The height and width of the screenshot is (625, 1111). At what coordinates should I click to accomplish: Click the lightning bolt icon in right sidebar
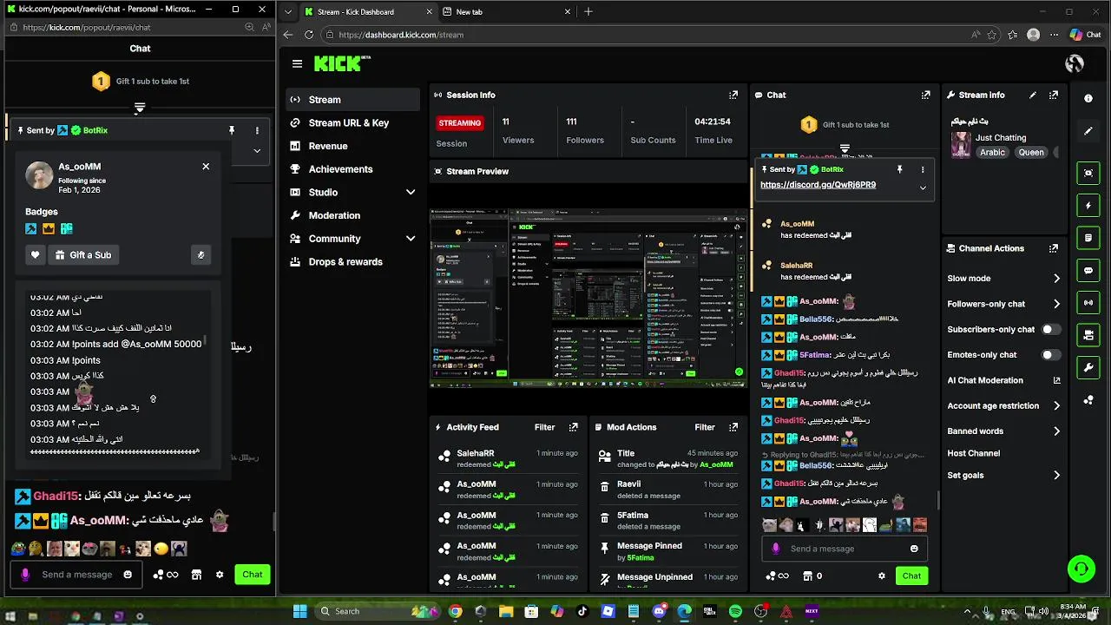pos(1088,206)
